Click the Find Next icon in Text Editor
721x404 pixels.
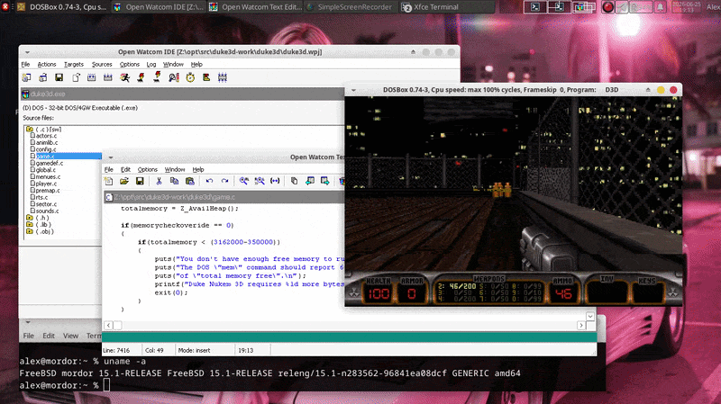pos(260,182)
